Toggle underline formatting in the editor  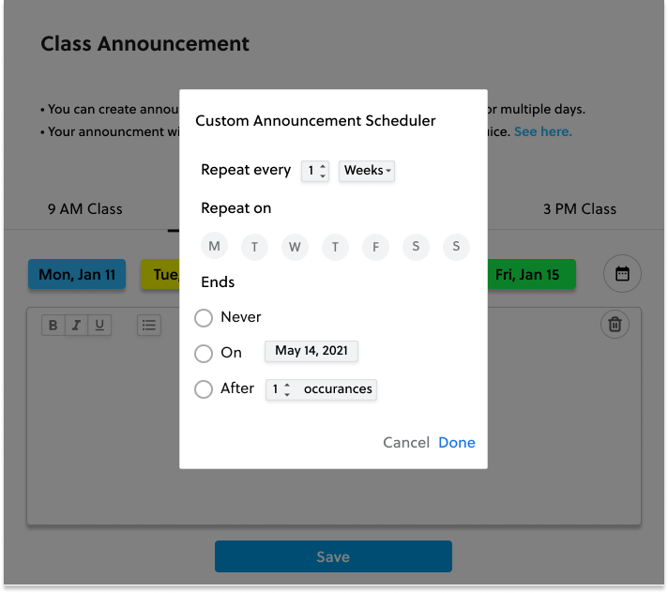[99, 325]
